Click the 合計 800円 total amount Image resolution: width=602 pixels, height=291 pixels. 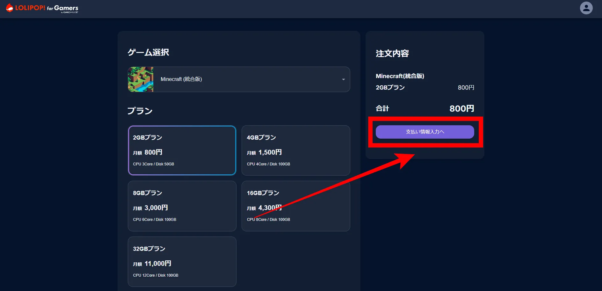pos(461,109)
